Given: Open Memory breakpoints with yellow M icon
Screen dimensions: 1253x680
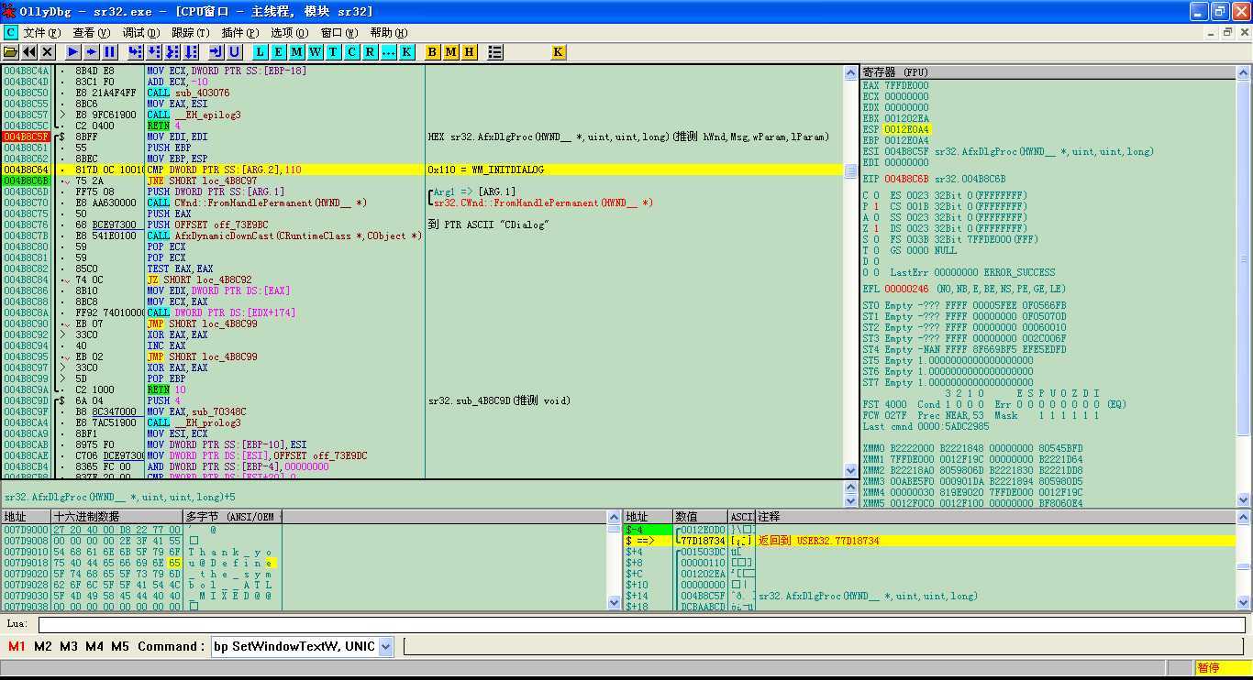Looking at the screenshot, I should tap(451, 52).
